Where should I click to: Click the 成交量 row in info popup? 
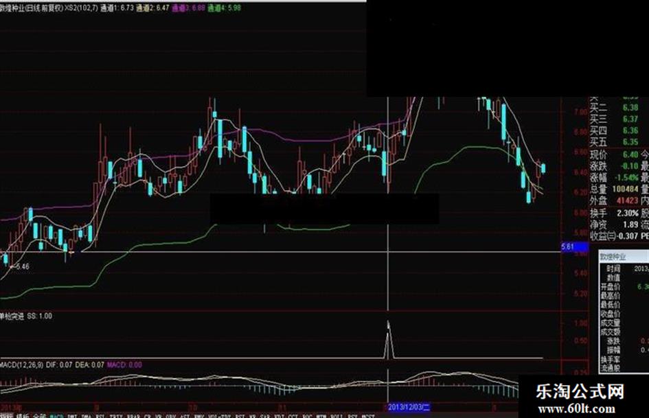coord(624,323)
